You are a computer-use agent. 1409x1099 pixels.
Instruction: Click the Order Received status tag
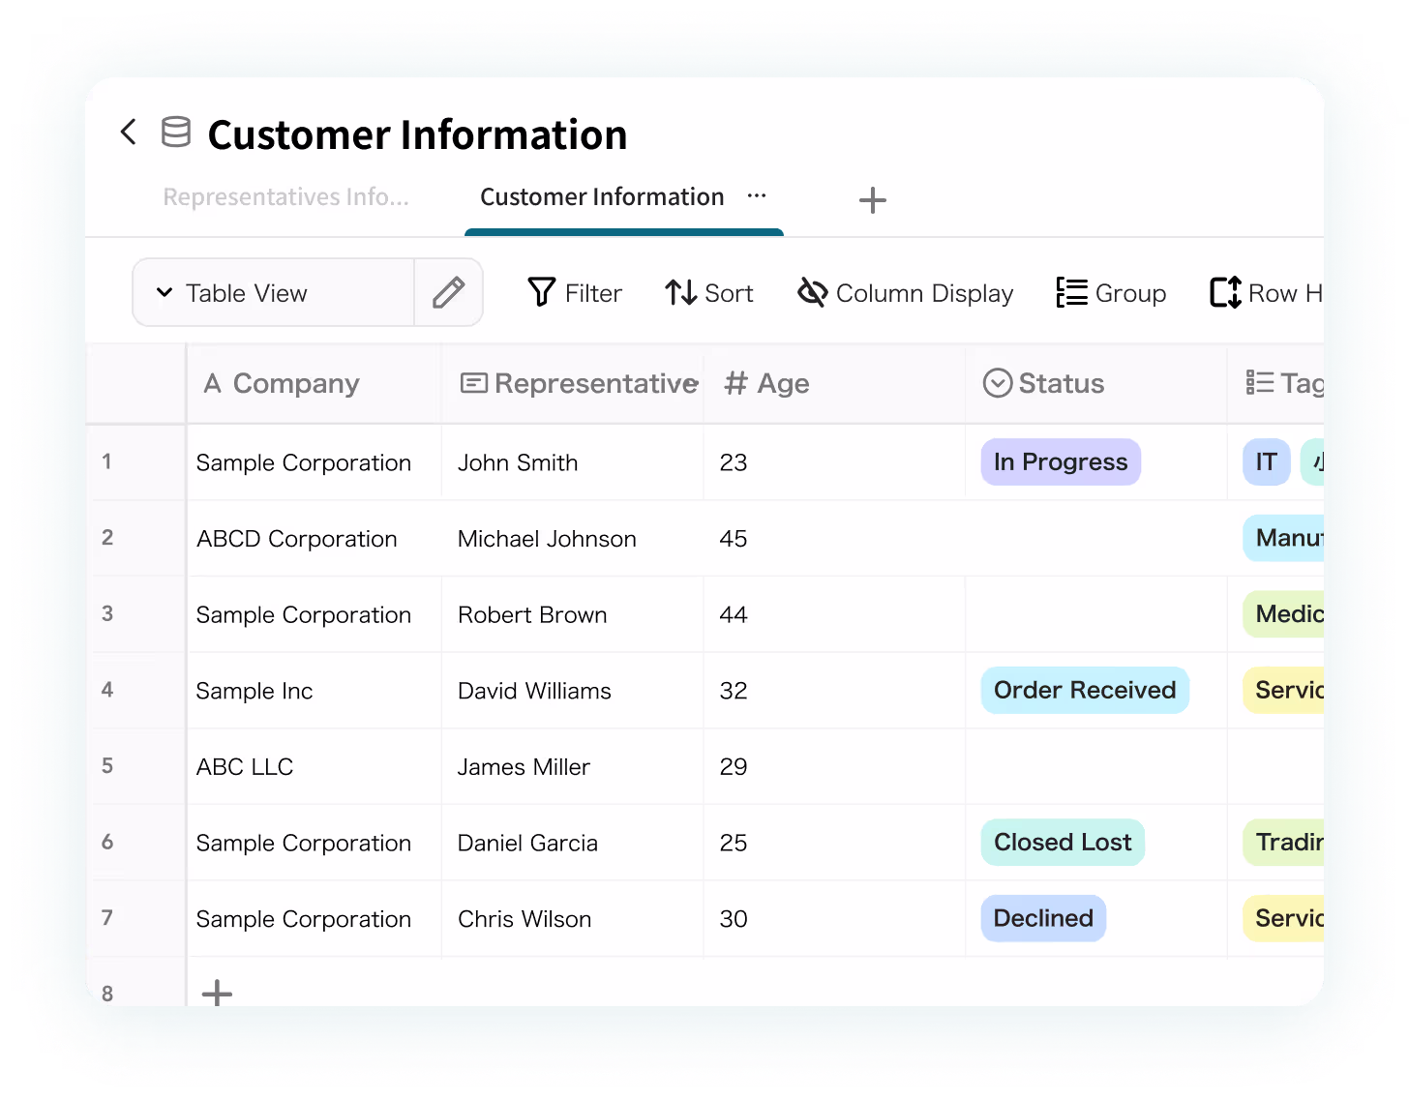1084,691
